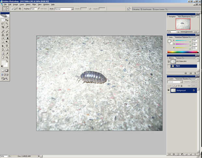The height and width of the screenshot is (158, 202).
Task: Open the layer Opacity slider arrow
Action: coord(197,82)
